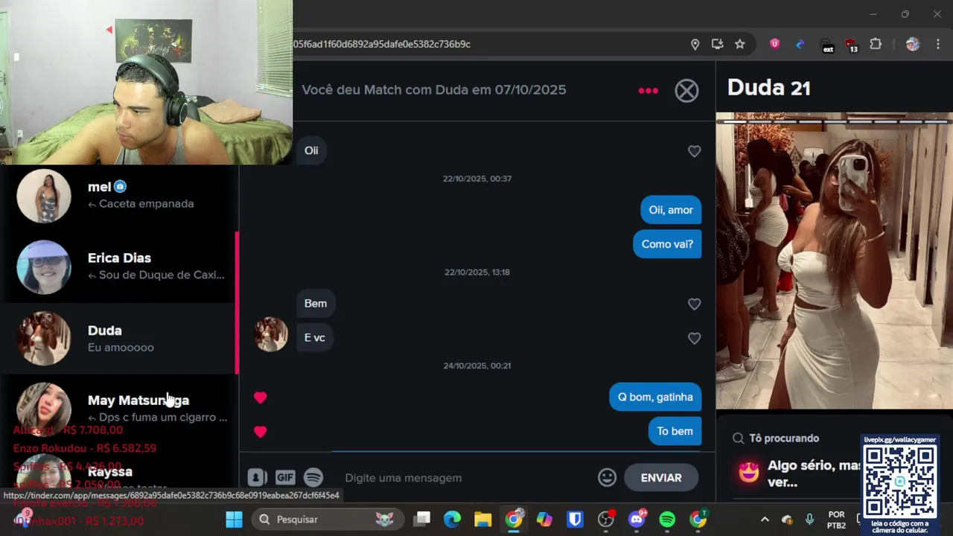Open Bitwarden from the taskbar
Screen dimensions: 953x536
point(575,519)
